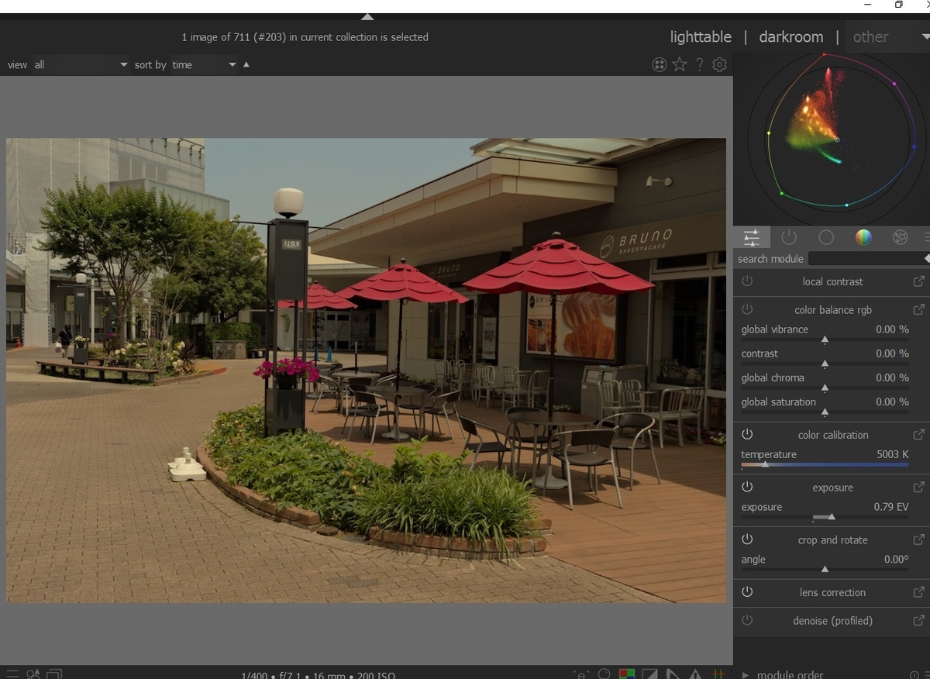Open denoise (profiled) module link icon
This screenshot has width=930, height=679.
[x=918, y=620]
